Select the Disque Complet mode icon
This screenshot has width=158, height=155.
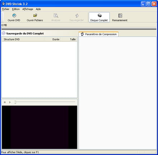(x=99, y=15)
